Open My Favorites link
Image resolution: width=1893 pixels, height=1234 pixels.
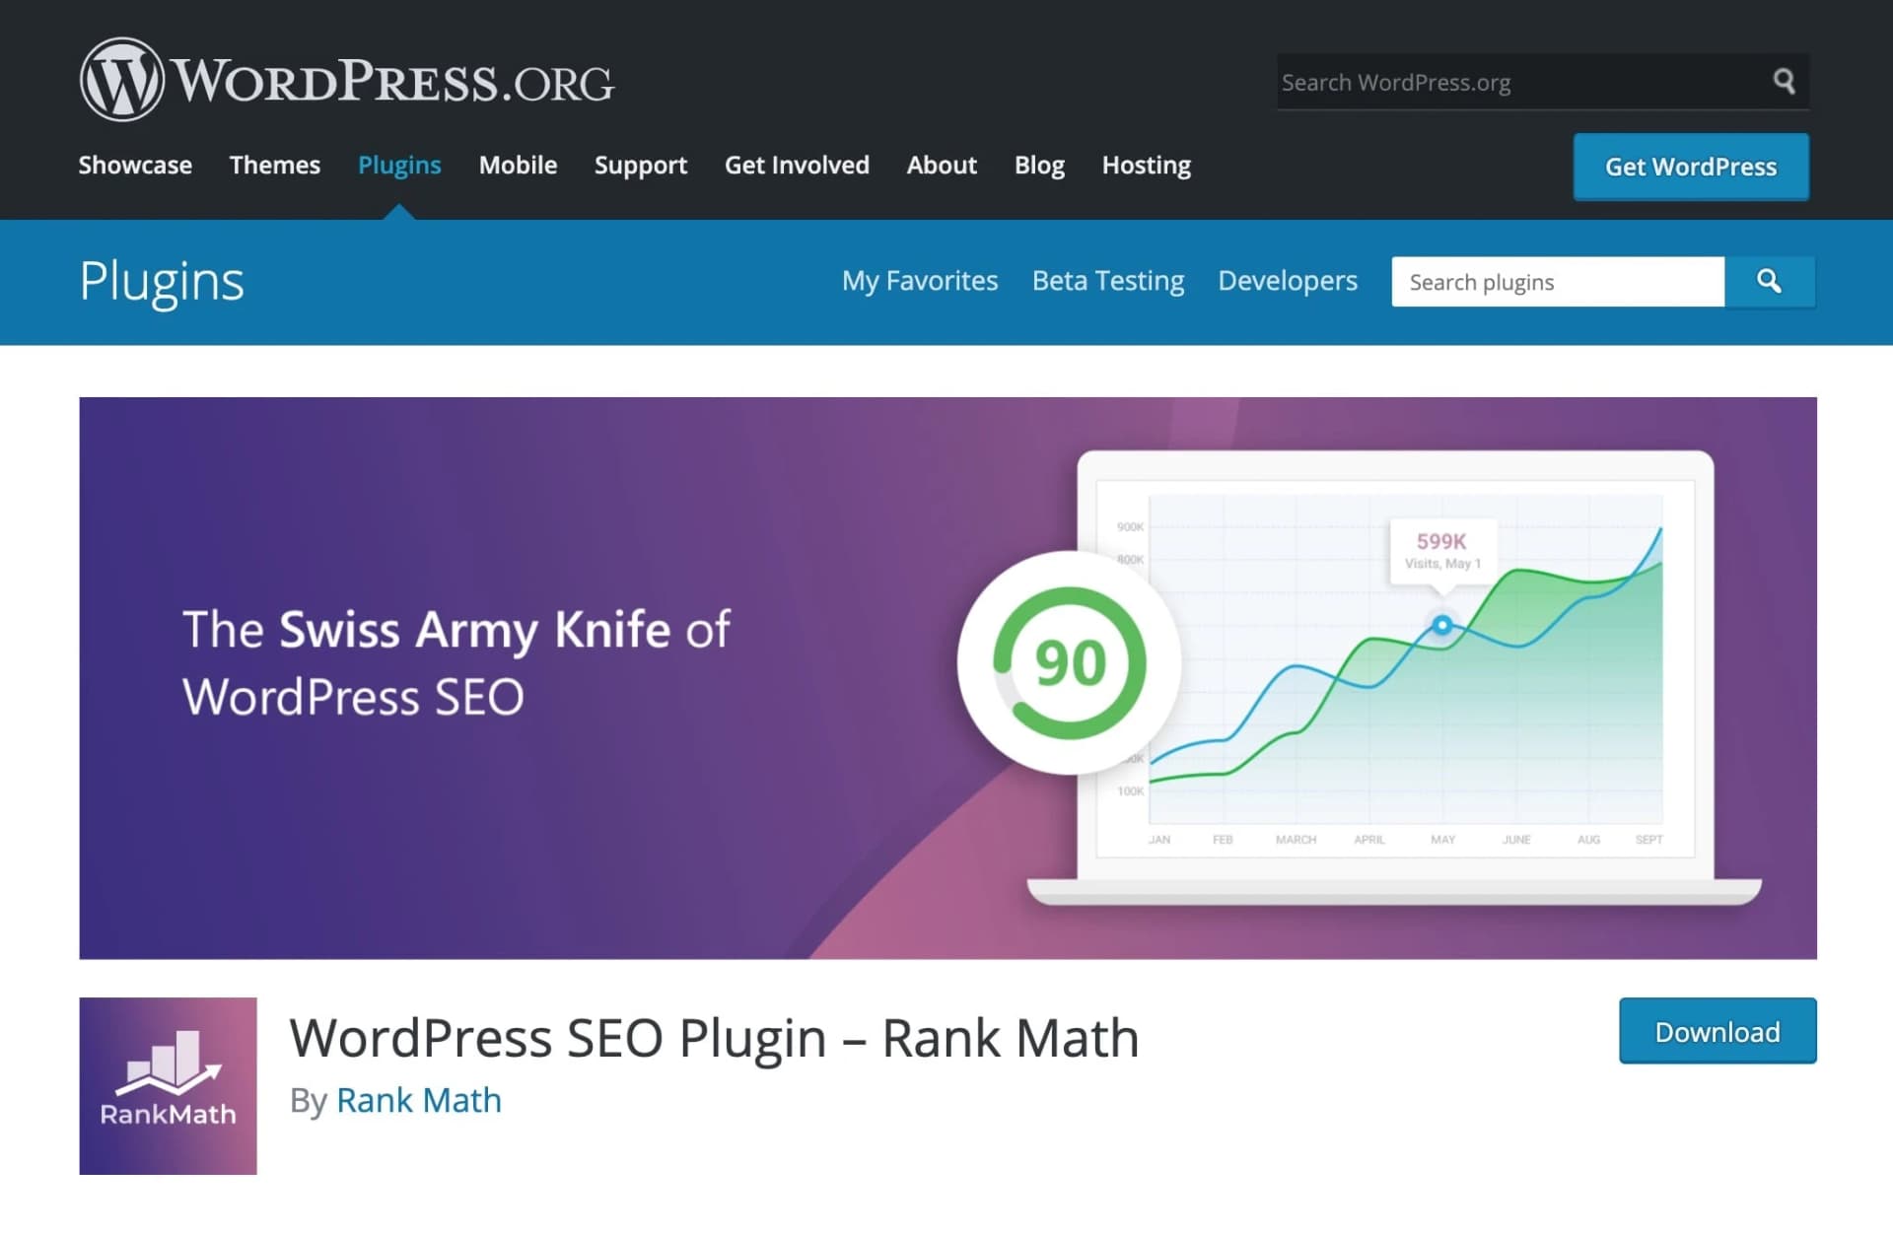[919, 281]
